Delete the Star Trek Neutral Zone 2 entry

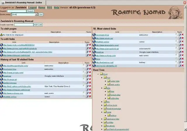[90, 86]
